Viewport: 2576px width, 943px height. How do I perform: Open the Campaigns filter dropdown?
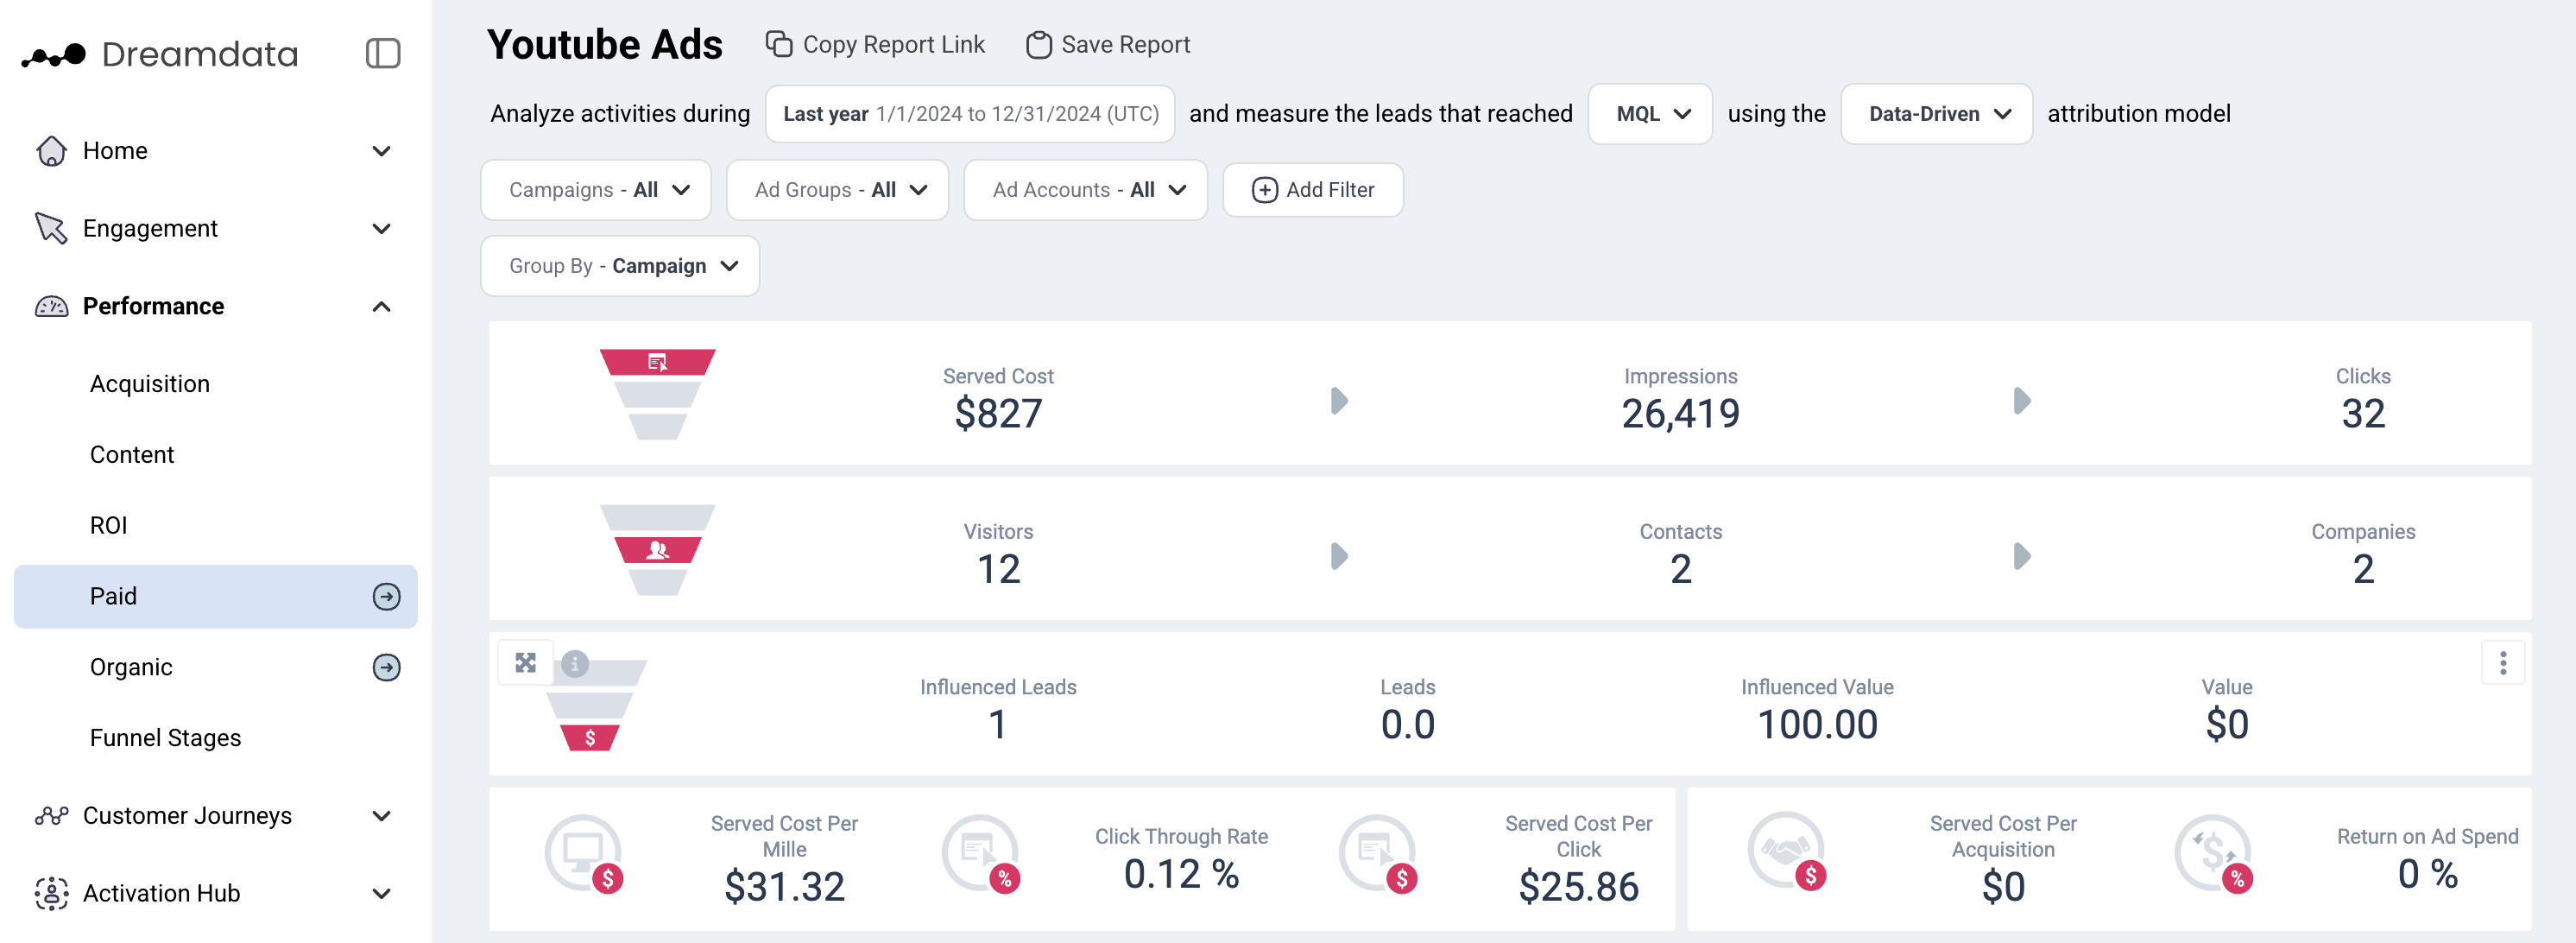coord(596,190)
